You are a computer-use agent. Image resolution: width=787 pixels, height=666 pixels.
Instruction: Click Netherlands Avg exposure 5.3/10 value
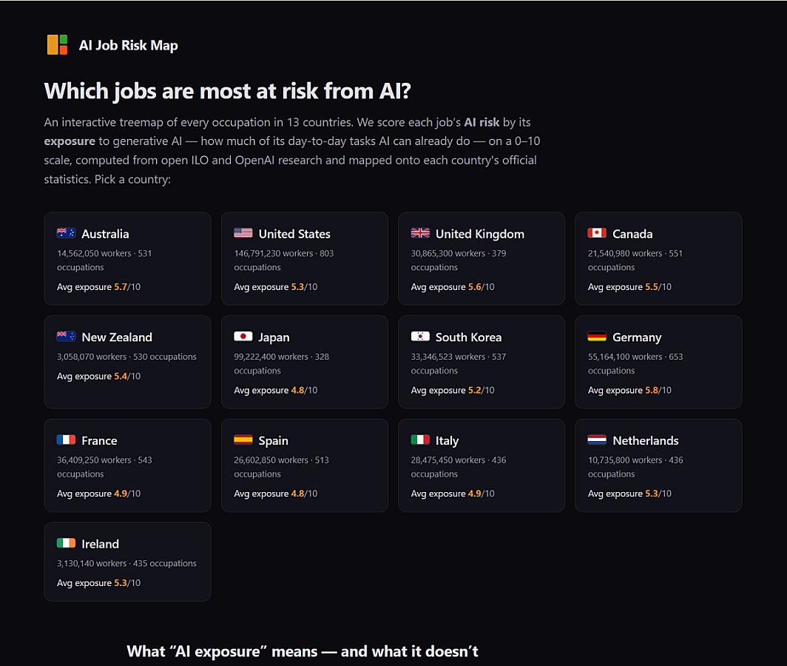tap(629, 494)
